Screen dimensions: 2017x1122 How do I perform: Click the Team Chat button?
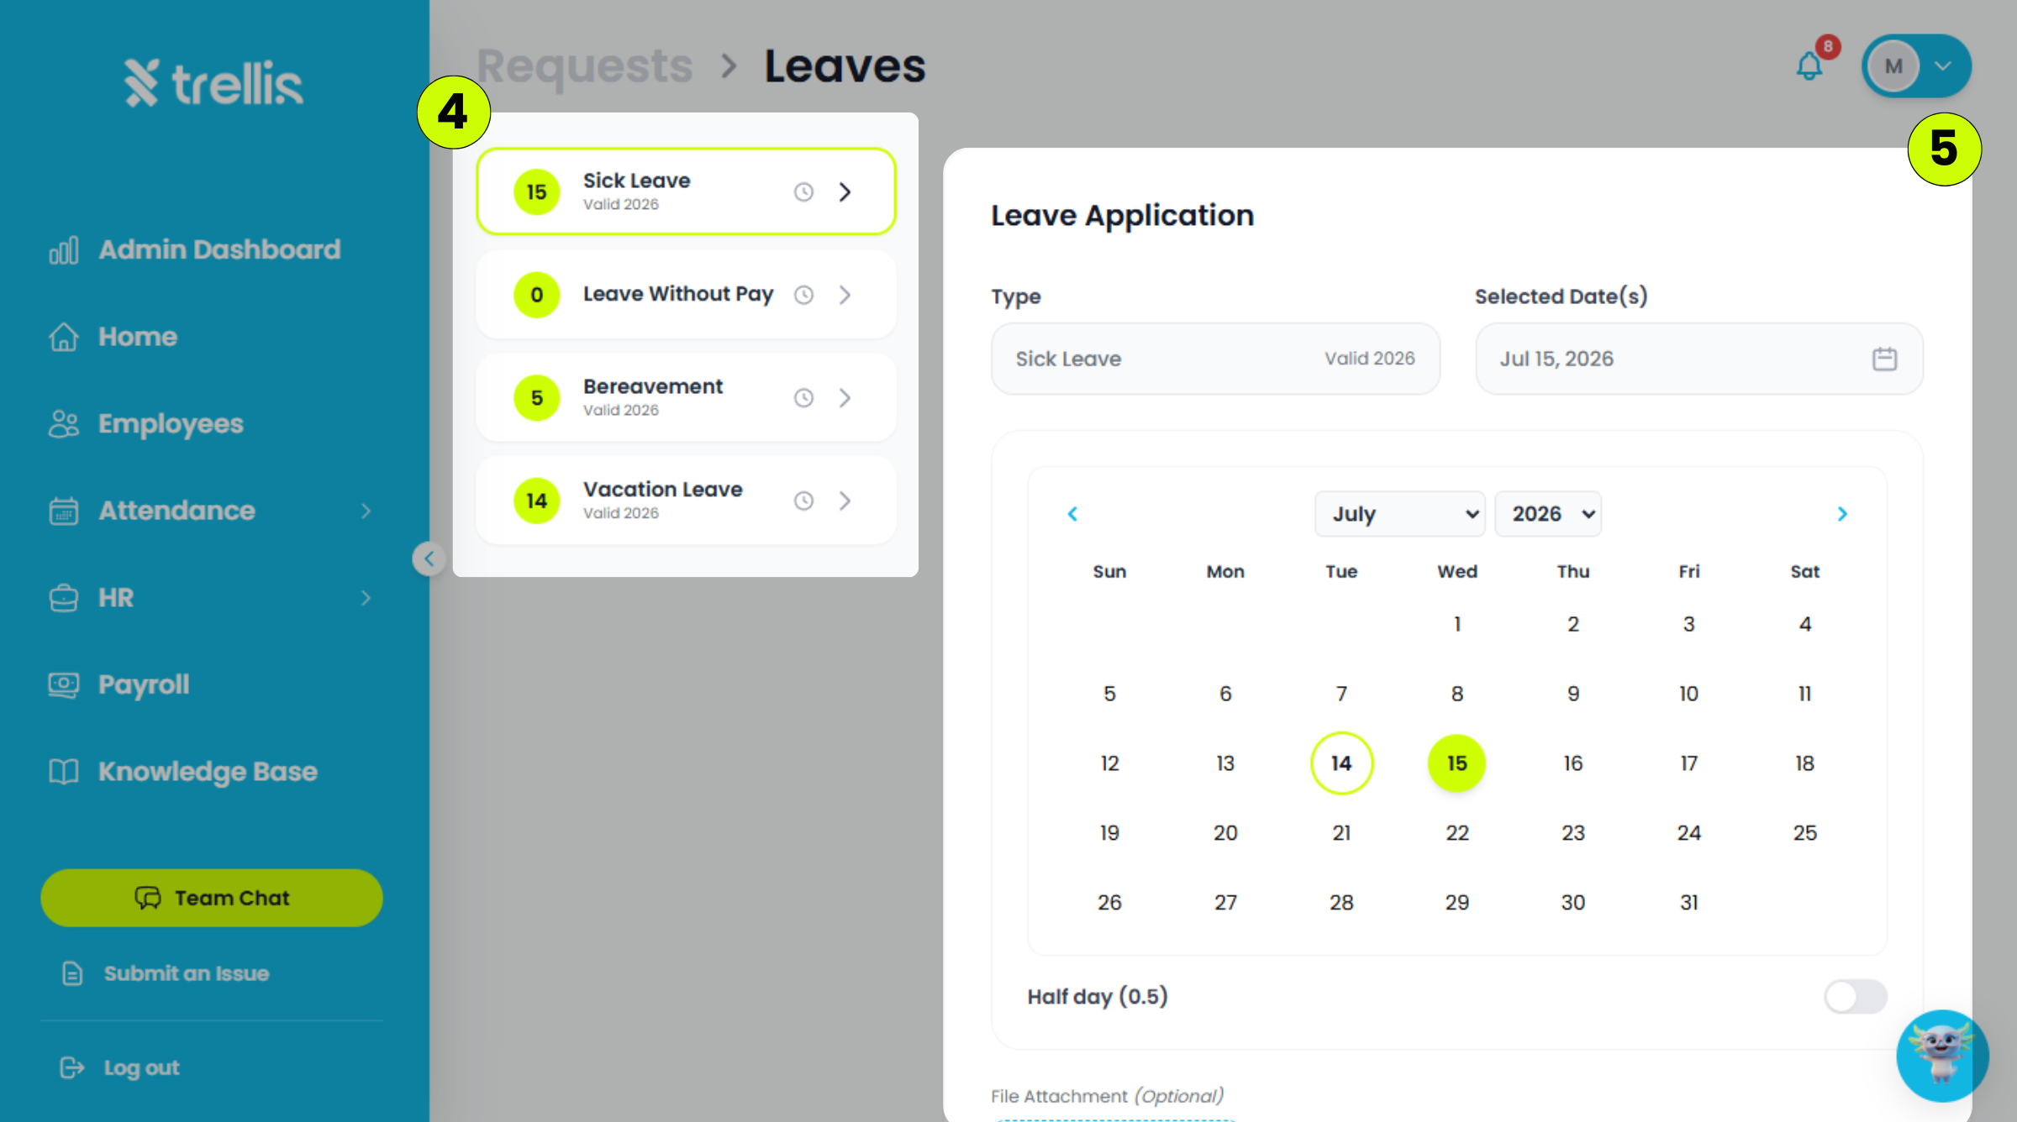pos(212,898)
